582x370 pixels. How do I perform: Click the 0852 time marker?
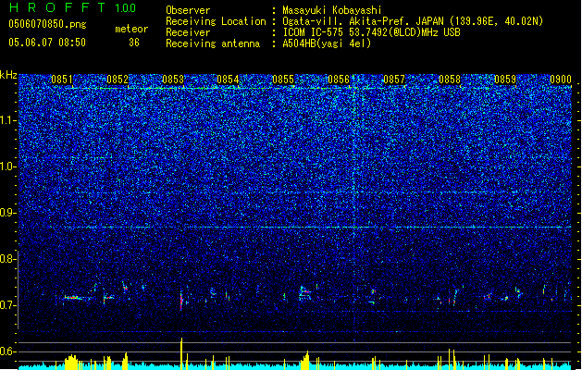click(118, 80)
